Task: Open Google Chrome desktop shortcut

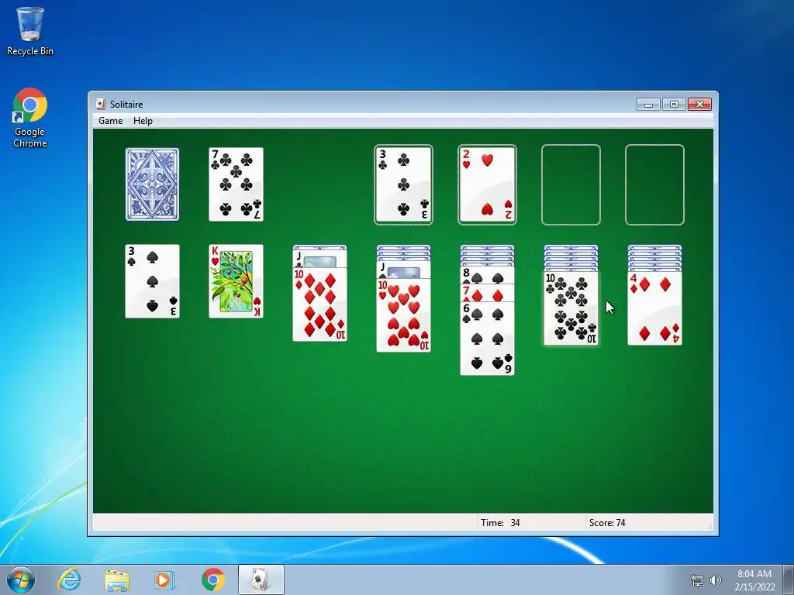Action: click(30, 119)
